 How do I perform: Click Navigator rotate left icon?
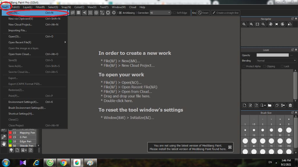(271, 24)
